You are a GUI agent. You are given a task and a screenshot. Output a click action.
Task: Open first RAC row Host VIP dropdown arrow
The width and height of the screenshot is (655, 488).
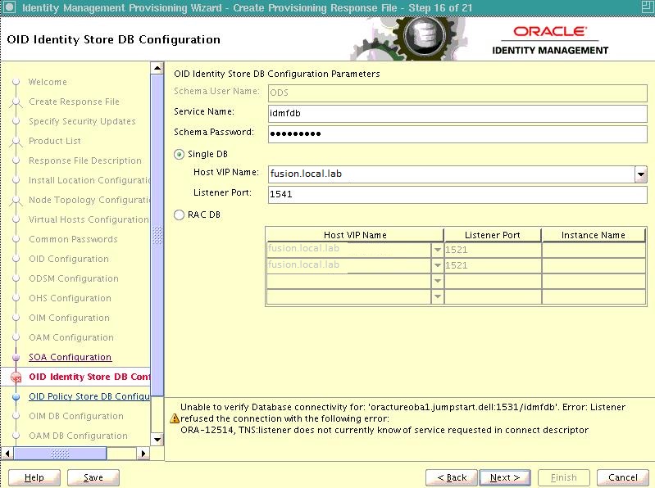click(x=438, y=250)
